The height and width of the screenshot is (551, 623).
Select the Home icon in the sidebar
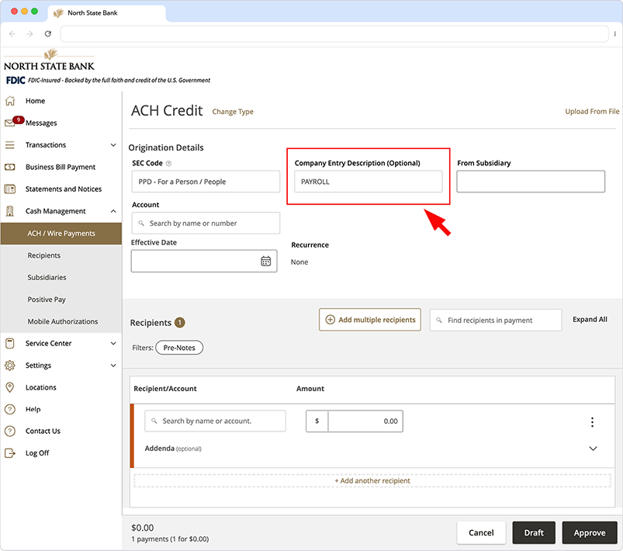coord(11,101)
